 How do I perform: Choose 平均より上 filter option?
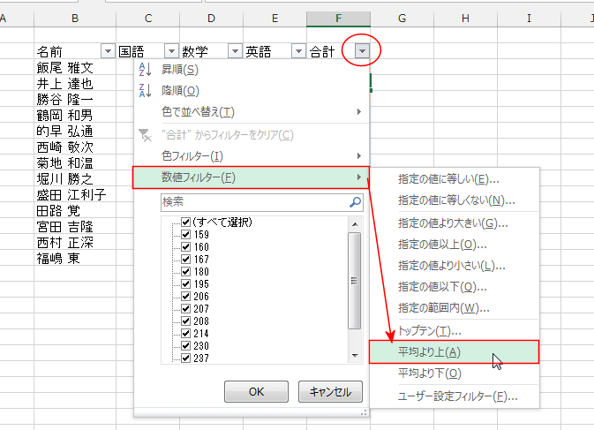(455, 352)
